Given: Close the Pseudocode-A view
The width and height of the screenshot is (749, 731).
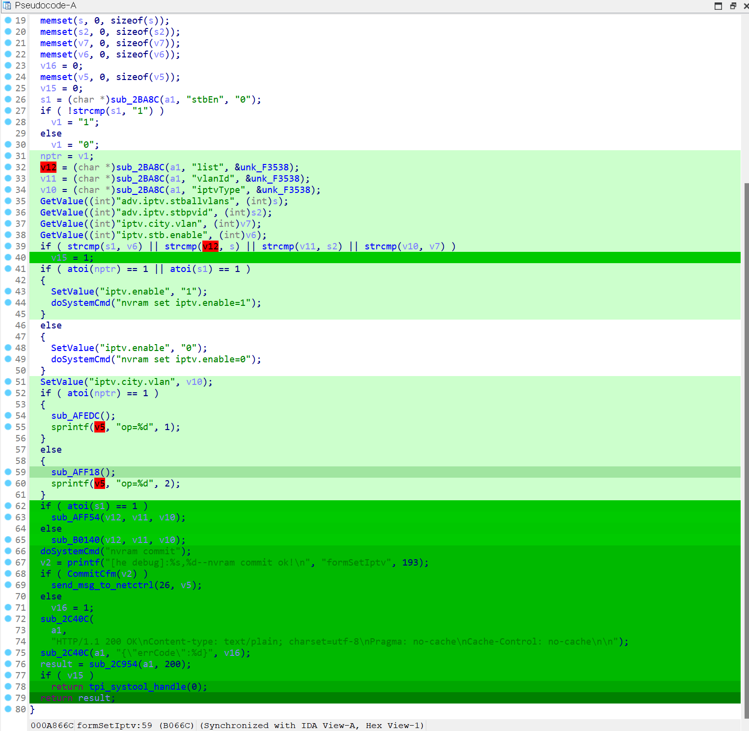Looking at the screenshot, I should pos(746,6).
